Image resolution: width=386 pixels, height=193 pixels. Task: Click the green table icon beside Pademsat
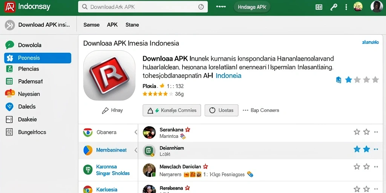9,81
